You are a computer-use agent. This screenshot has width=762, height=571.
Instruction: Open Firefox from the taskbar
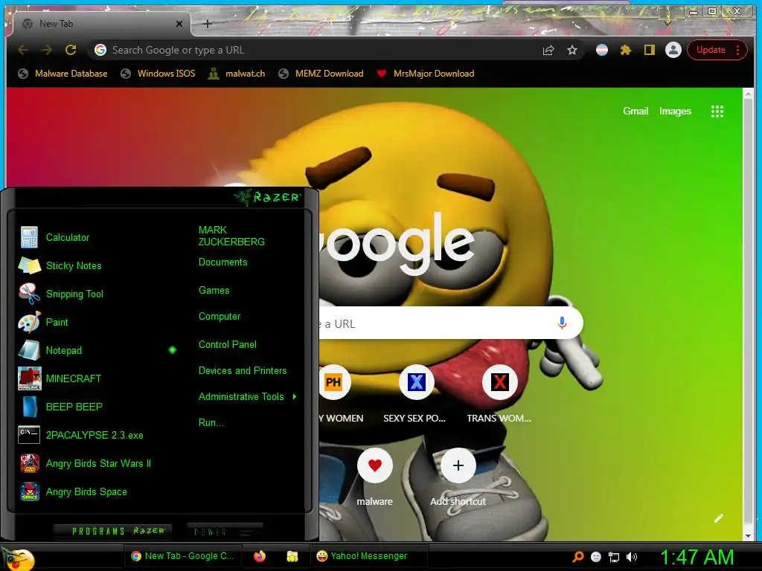coord(260,556)
